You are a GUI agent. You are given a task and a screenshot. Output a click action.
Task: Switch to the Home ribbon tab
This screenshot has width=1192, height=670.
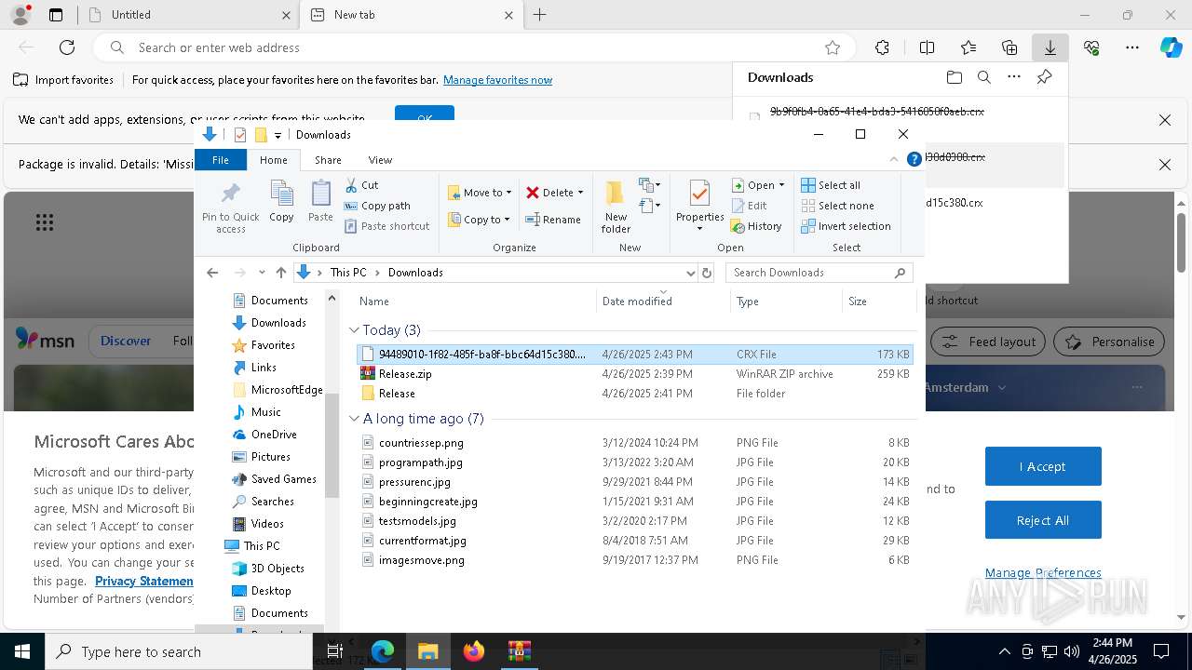click(274, 160)
